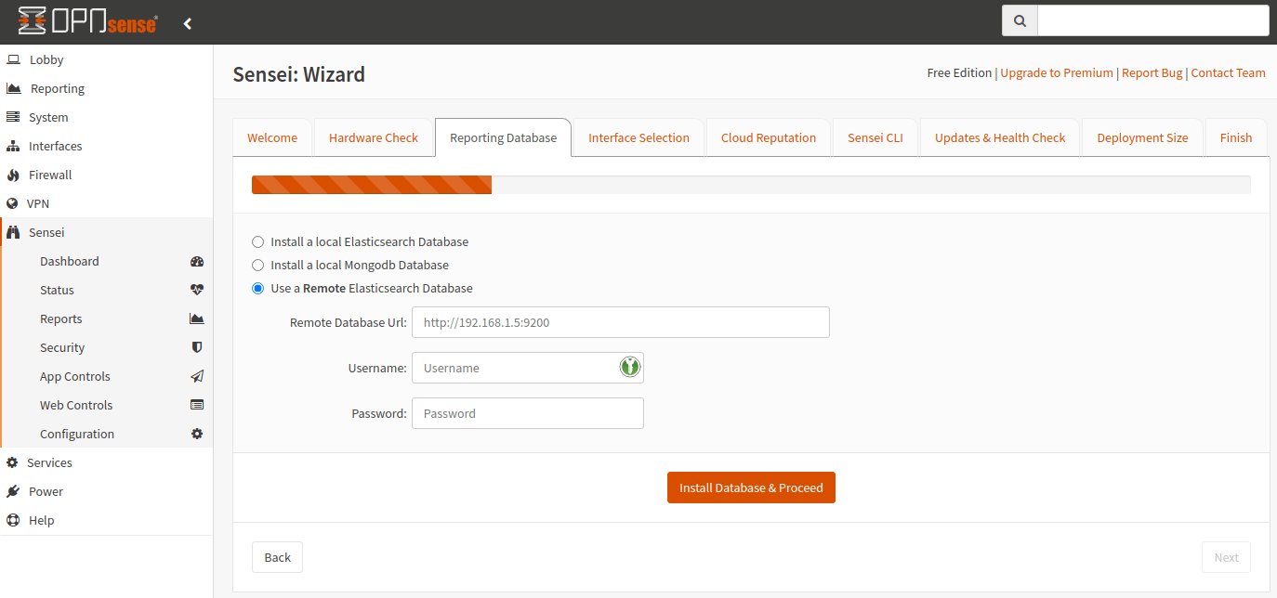Viewport: 1277px width, 598px height.
Task: Click the Remote Database Url field
Action: tap(620, 323)
